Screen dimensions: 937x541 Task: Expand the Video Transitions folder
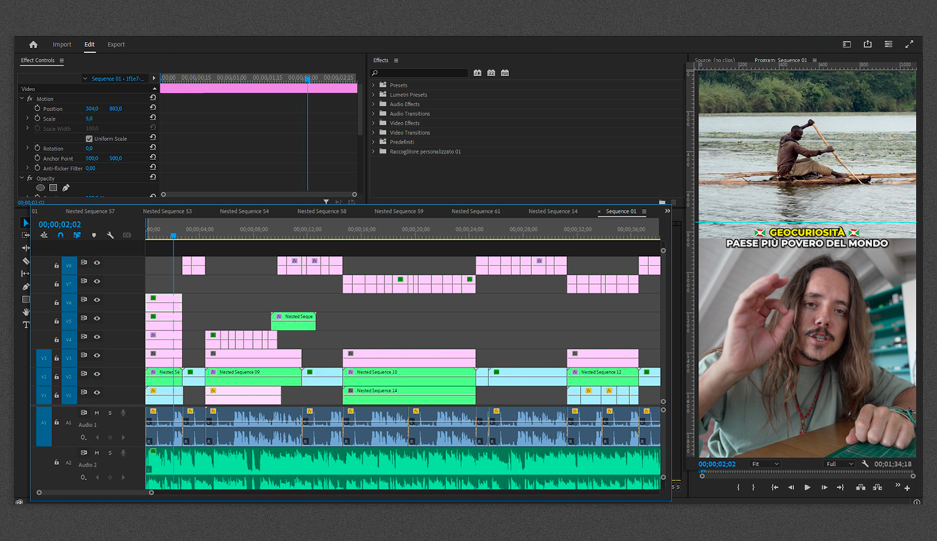click(374, 133)
